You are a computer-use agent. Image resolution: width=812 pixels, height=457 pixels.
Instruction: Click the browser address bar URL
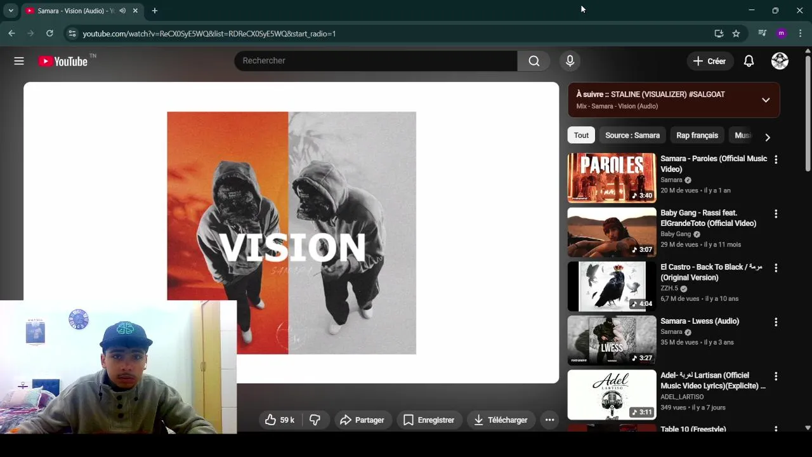point(209,34)
